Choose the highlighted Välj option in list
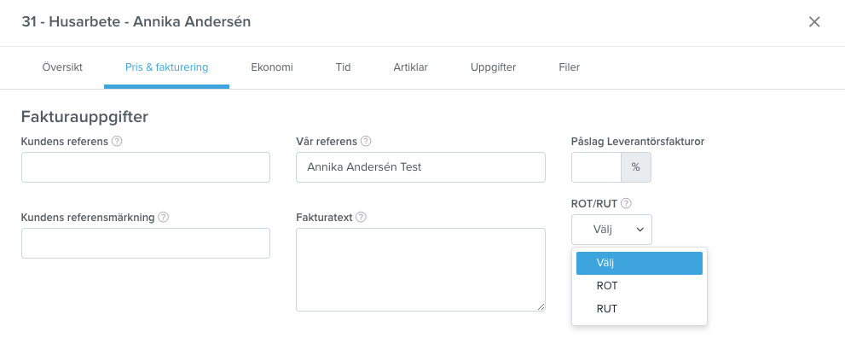 tap(640, 263)
